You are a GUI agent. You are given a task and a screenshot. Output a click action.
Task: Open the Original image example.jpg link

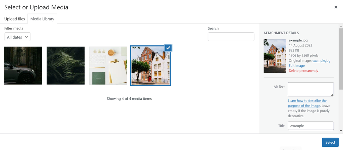(x=321, y=61)
